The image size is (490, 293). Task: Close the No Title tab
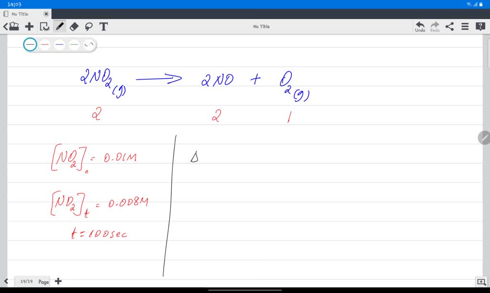pyautogui.click(x=45, y=14)
